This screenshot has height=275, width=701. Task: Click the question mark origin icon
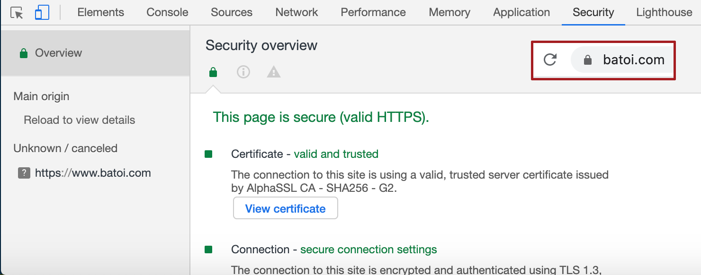coord(24,173)
